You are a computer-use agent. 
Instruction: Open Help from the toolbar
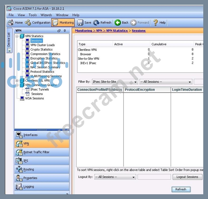(159, 23)
